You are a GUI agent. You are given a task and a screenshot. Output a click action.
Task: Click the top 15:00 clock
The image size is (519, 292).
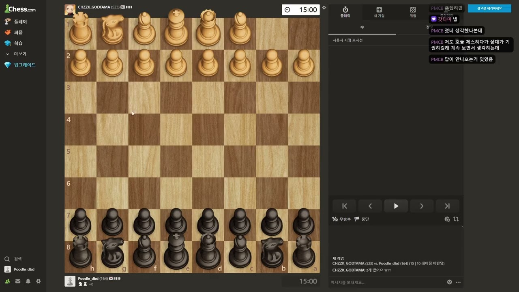coord(301,10)
